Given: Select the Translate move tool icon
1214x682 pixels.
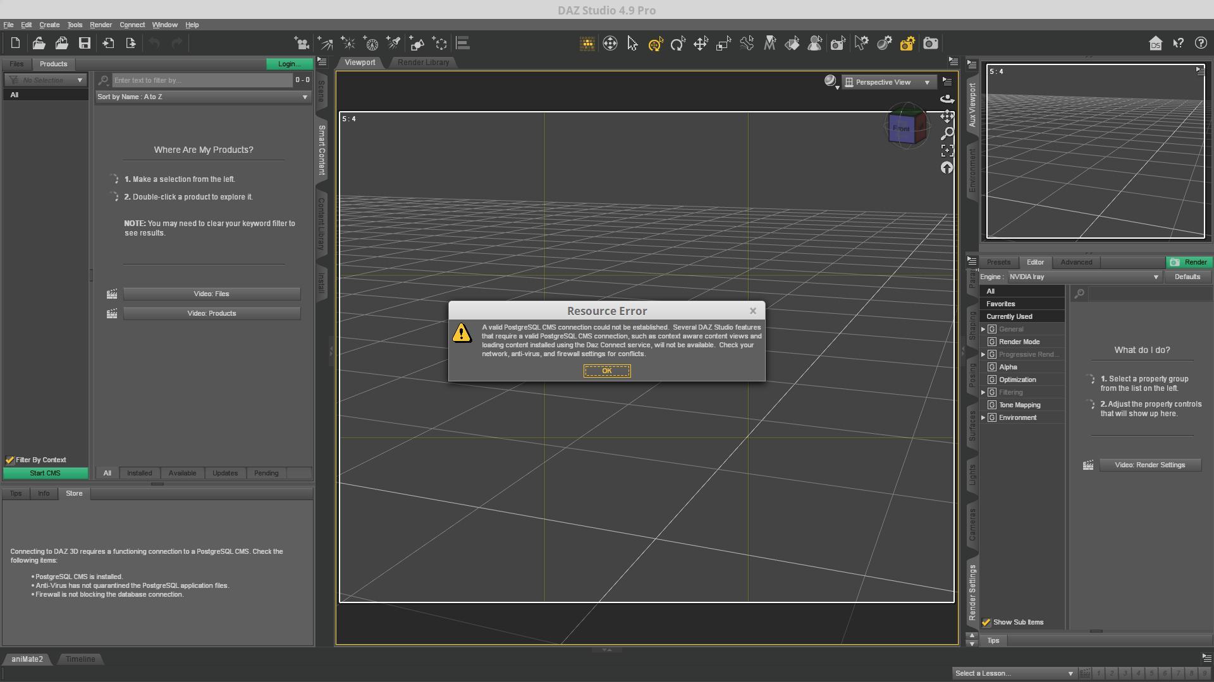Looking at the screenshot, I should [701, 44].
